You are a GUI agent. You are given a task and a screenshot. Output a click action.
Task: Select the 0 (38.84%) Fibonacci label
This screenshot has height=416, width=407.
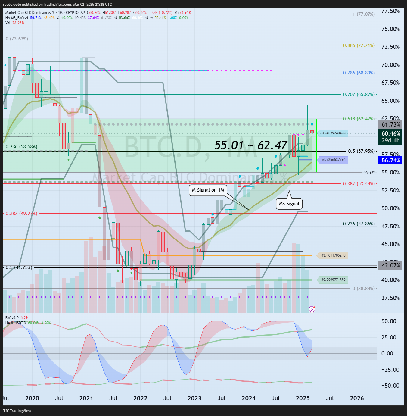364,289
